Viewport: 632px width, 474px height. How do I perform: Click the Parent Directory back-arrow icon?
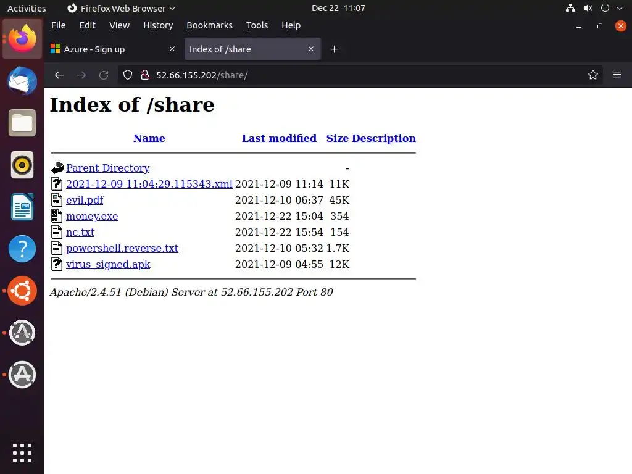(x=57, y=168)
